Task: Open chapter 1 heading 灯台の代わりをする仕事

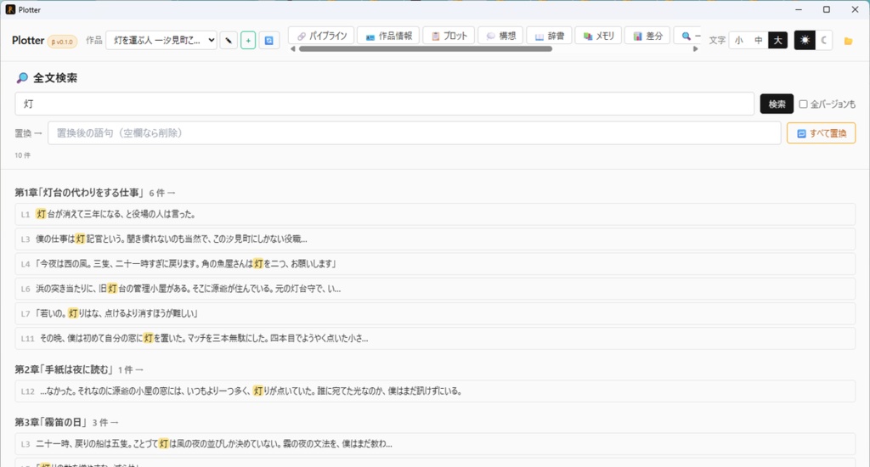Action: (79, 193)
